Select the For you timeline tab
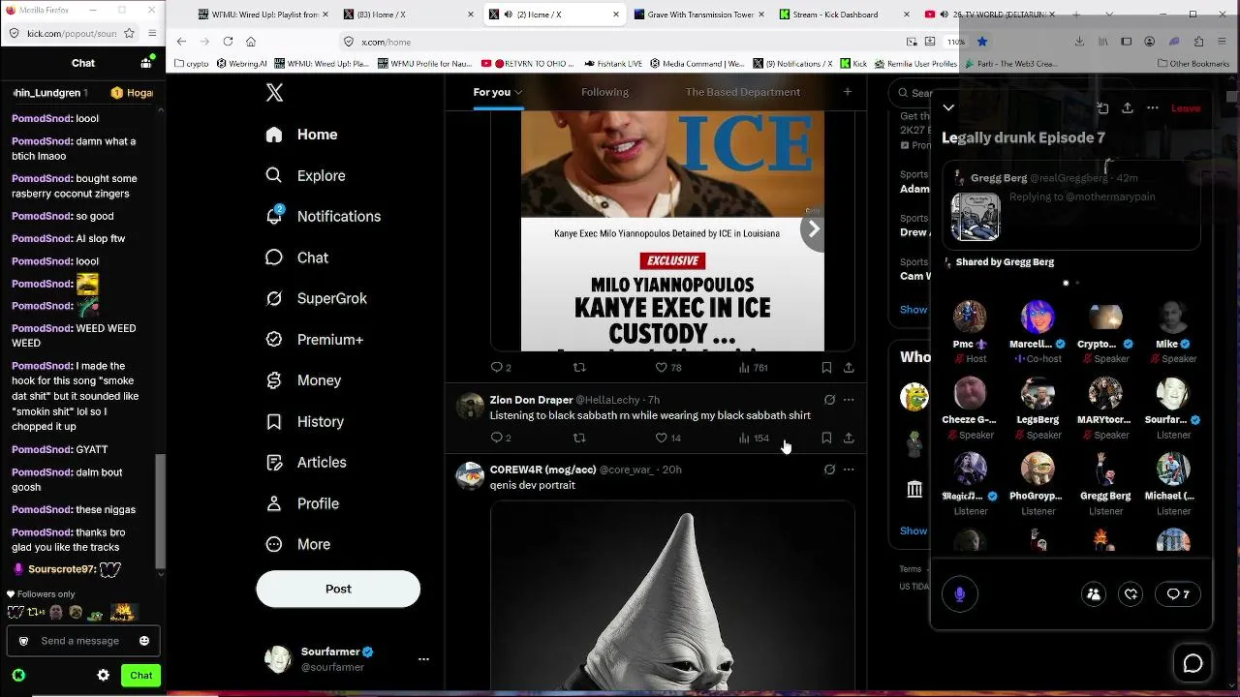 (x=497, y=92)
